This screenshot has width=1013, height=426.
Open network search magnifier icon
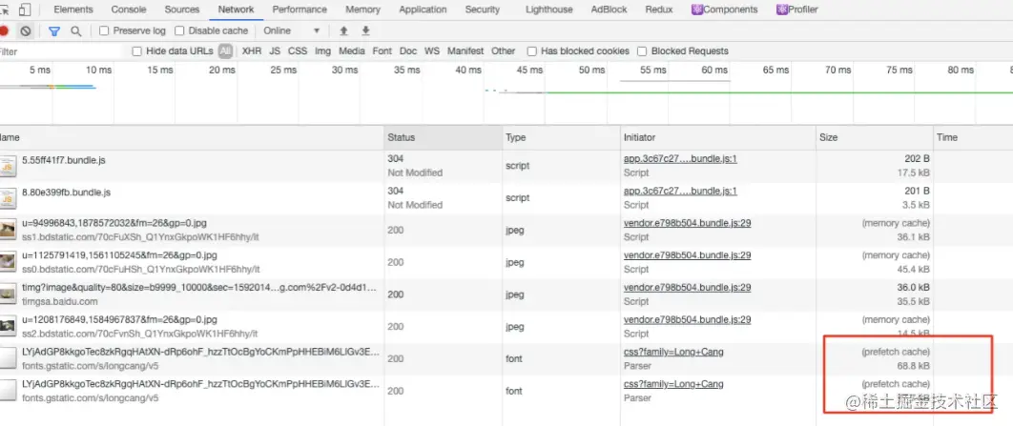click(x=76, y=30)
